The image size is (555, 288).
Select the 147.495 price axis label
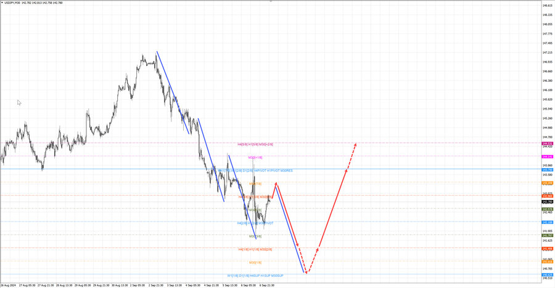coord(548,43)
